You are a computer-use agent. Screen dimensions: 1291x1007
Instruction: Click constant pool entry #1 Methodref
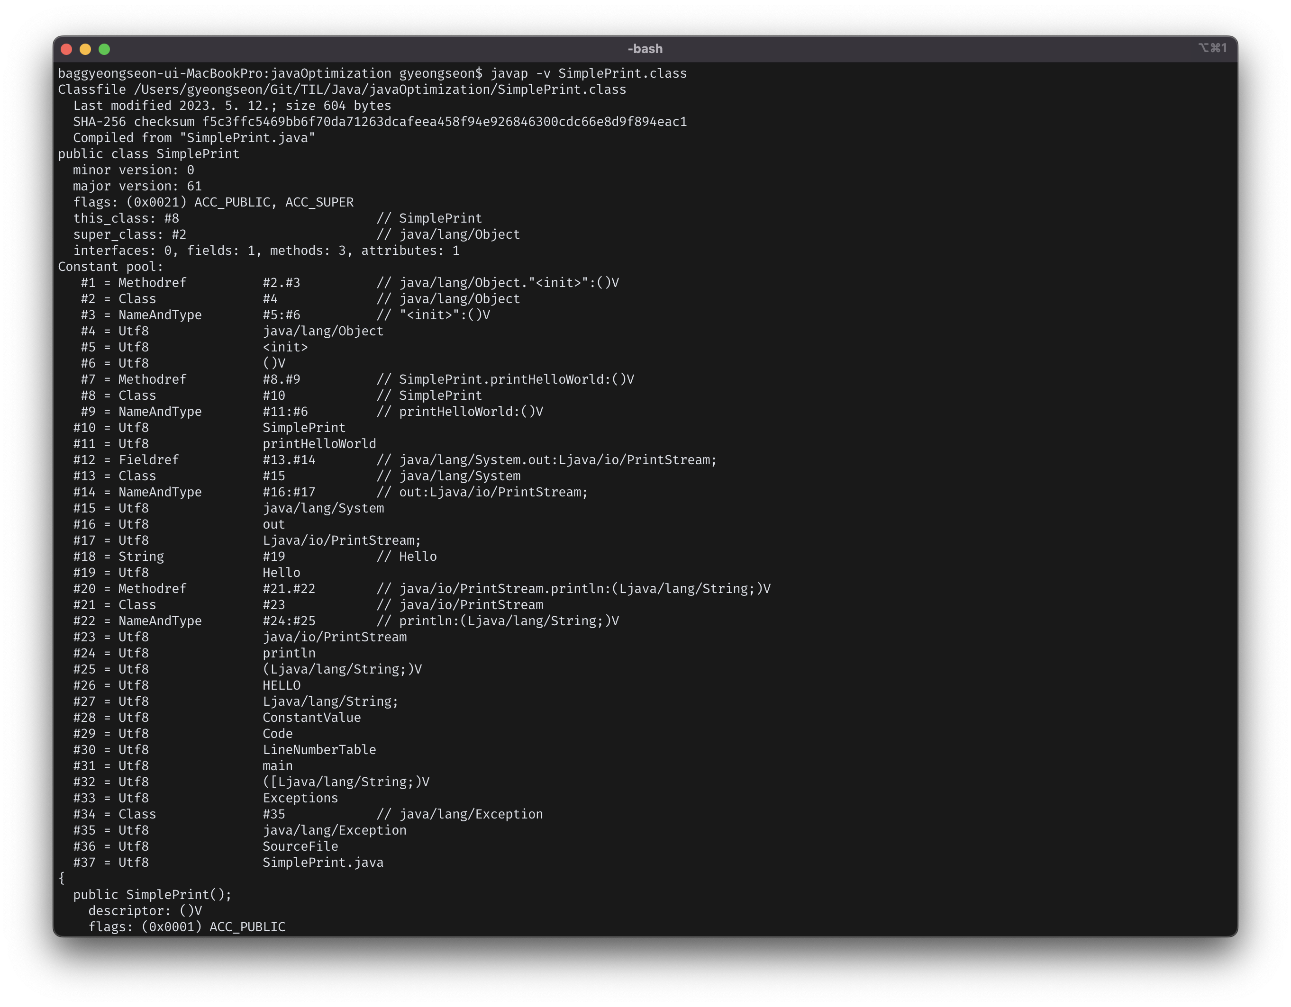[x=350, y=283]
